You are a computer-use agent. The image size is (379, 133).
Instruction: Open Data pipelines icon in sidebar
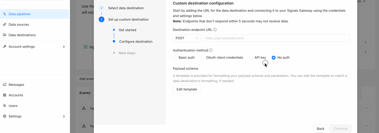[x=5, y=14]
